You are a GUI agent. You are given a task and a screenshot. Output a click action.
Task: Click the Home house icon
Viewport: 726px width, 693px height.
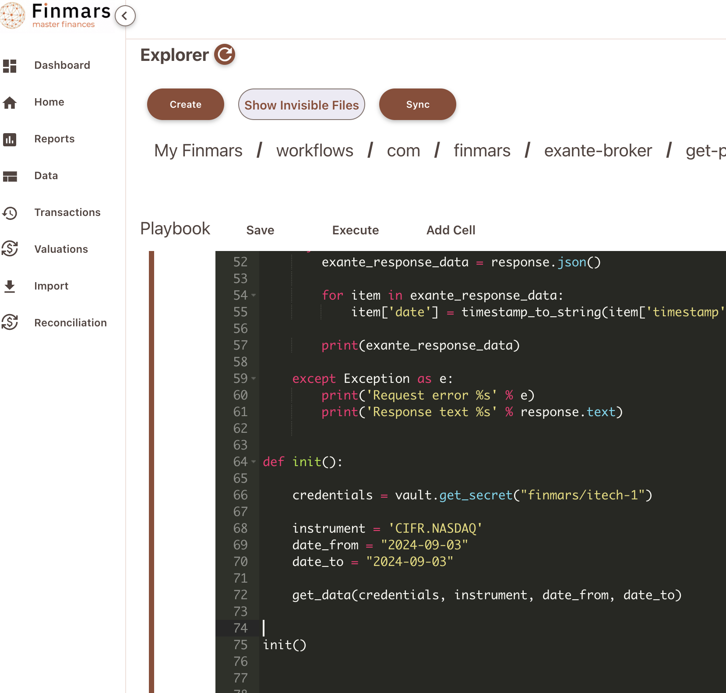pos(10,103)
